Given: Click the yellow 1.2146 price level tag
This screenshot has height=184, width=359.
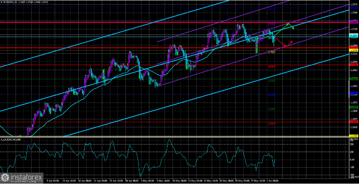Looking at the screenshot, I should (354, 50).
